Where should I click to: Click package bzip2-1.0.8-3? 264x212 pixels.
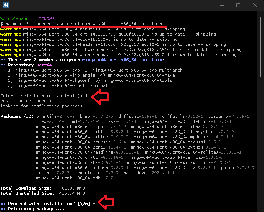[x=186, y=121]
